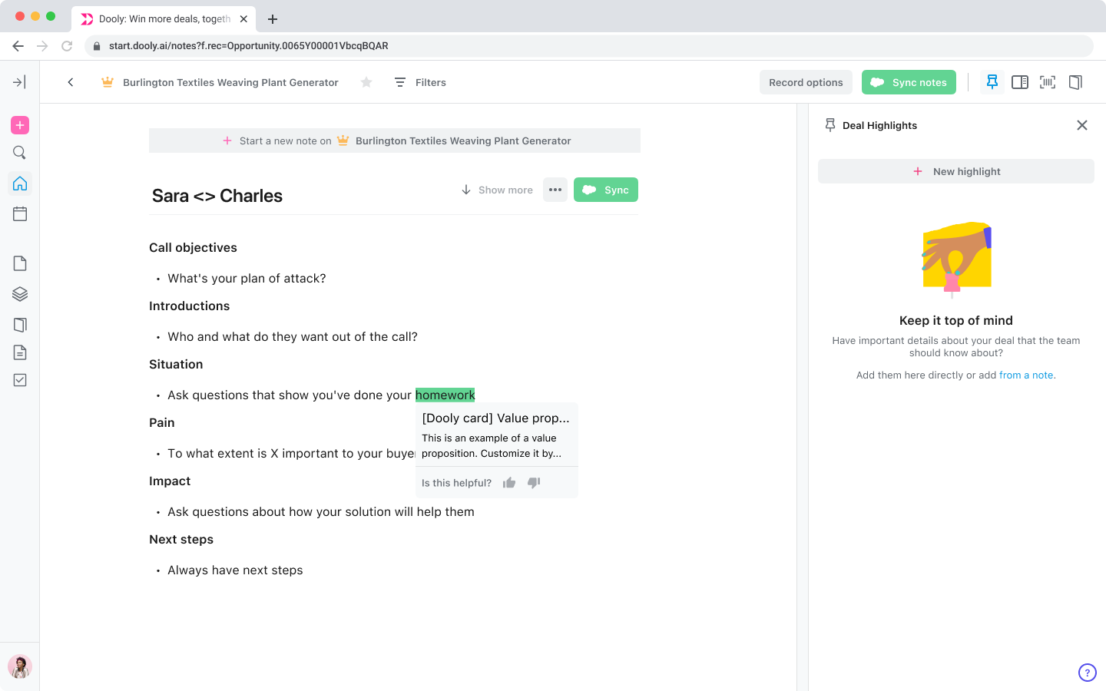Click the Impact heading
1106x691 pixels.
point(170,481)
